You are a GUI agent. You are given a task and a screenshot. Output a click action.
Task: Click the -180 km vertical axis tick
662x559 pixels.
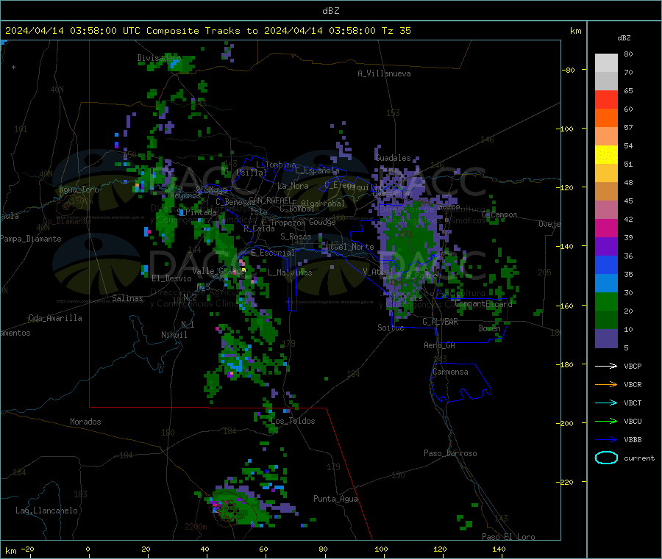[566, 364]
